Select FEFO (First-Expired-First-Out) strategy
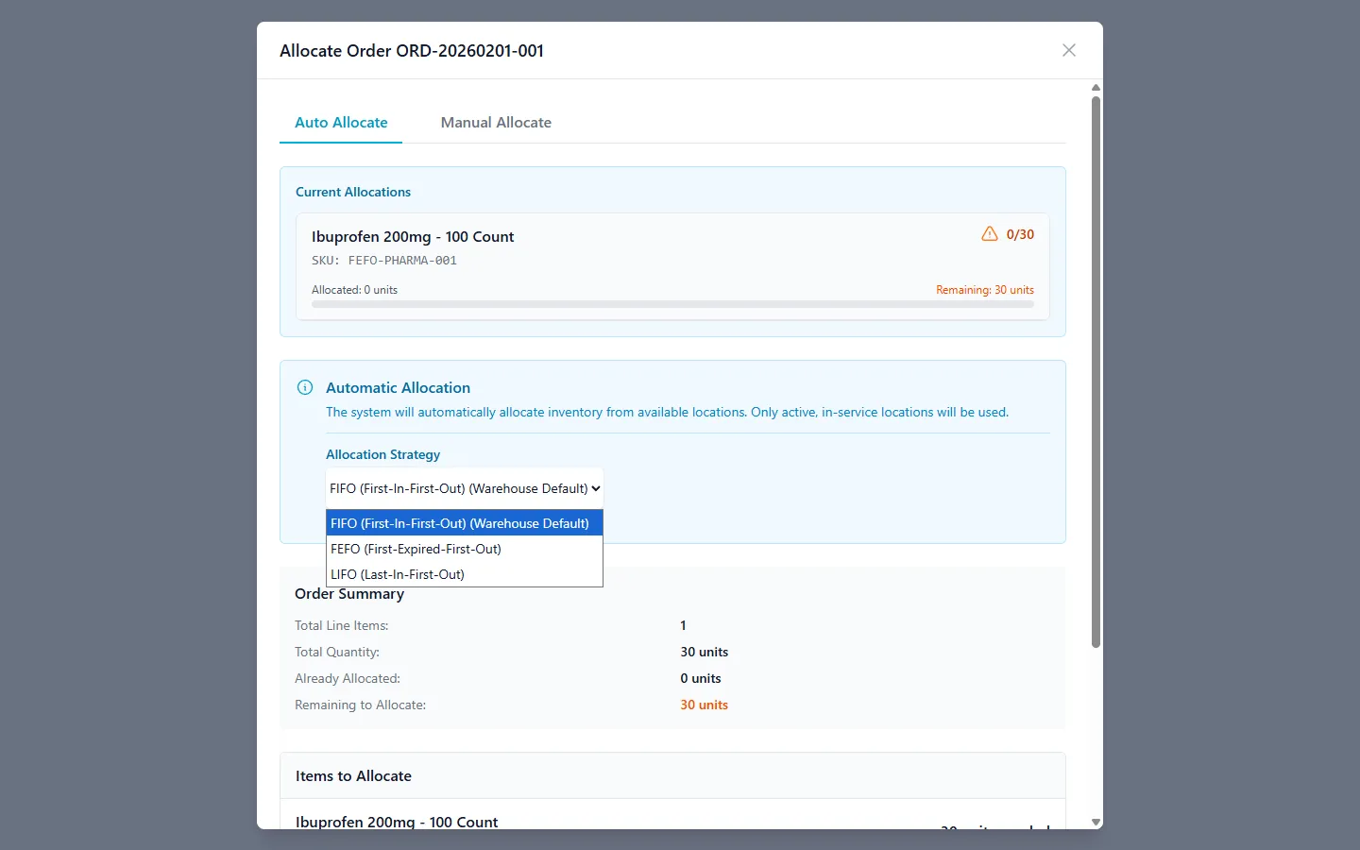This screenshot has height=850, width=1360. (416, 549)
